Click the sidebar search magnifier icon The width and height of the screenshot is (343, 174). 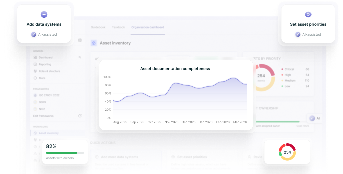pyautogui.click(x=80, y=57)
